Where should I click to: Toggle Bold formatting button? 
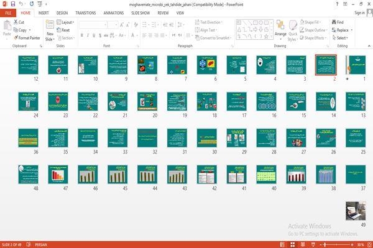point(82,35)
